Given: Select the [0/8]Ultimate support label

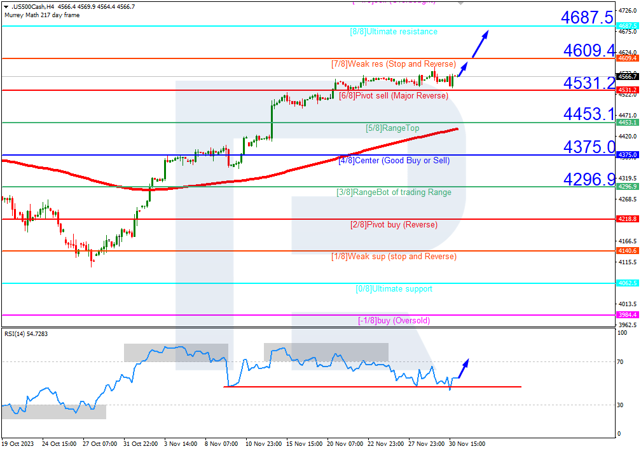Looking at the screenshot, I should coord(394,289).
